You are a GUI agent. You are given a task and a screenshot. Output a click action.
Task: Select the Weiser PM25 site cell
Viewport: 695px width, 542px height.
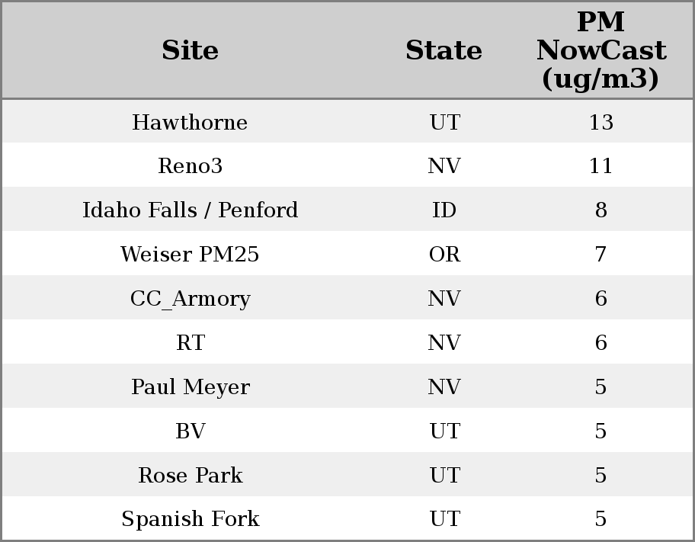click(x=190, y=255)
